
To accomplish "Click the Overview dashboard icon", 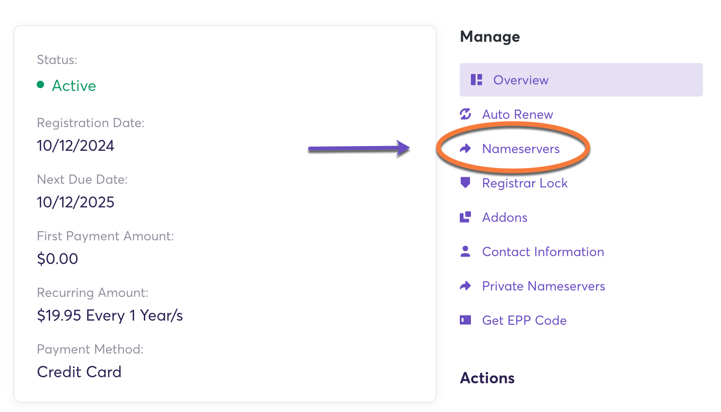I will [x=476, y=80].
